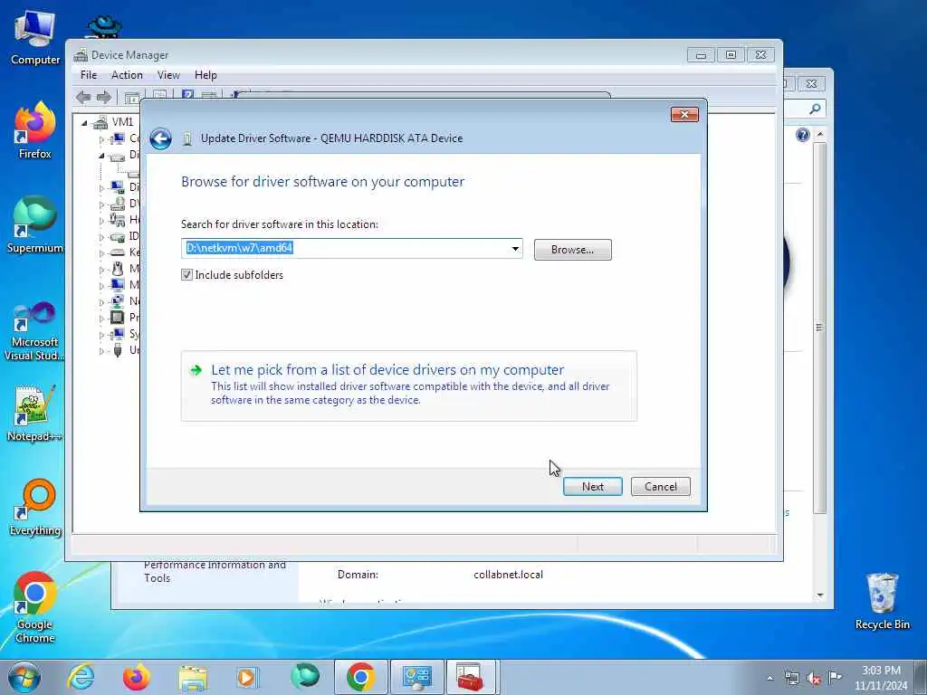Collapse the expanded Disk drives node
927x695 pixels.
[101, 156]
